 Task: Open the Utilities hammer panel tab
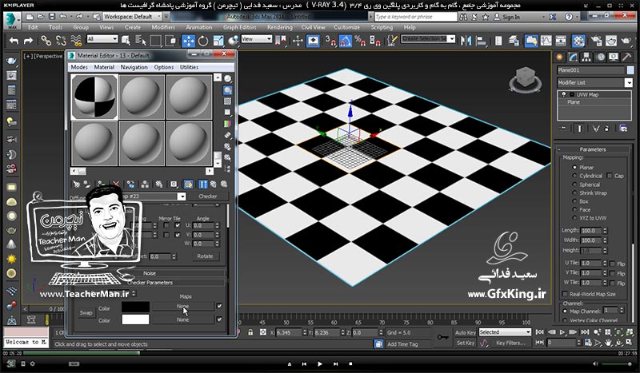pos(626,57)
